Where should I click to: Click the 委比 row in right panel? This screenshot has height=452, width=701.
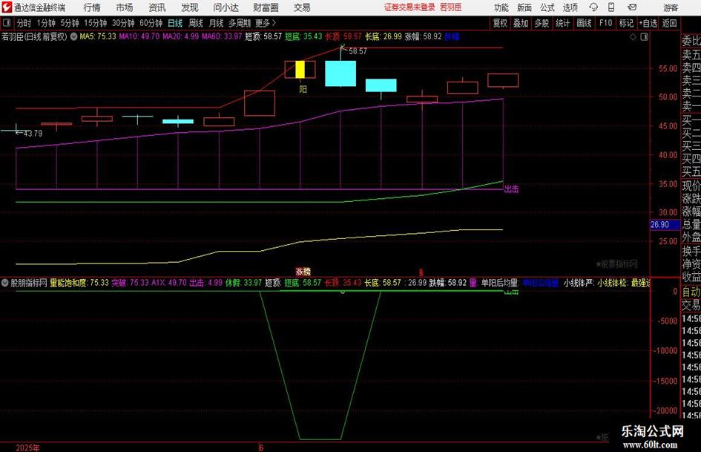coord(691,41)
